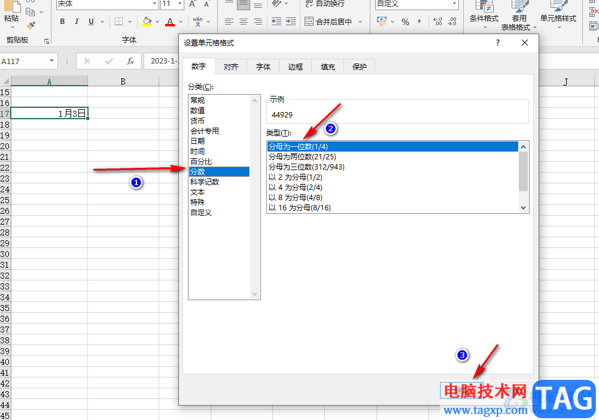Click the Copy icon in clipboard group
Viewport: 599px width, 420px height.
pyautogui.click(x=30, y=12)
